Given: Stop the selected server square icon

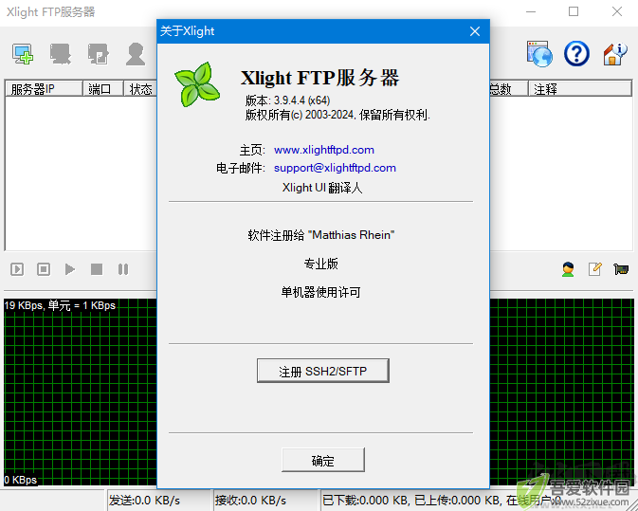Looking at the screenshot, I should pyautogui.click(x=97, y=269).
